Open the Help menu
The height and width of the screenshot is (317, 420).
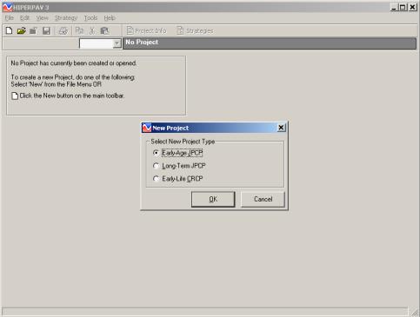coord(110,18)
